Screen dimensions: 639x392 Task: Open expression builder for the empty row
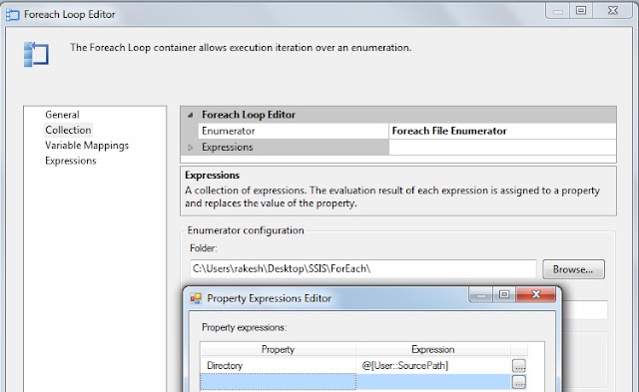coord(519,382)
